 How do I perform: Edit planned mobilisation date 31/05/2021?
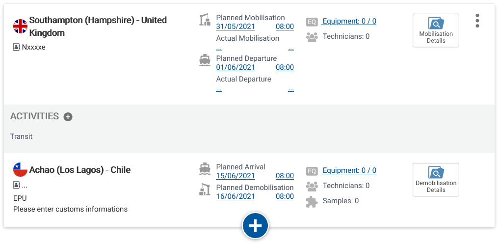[236, 27]
